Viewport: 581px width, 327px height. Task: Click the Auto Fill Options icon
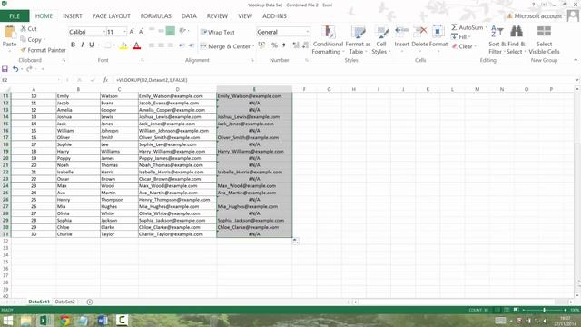[295, 241]
